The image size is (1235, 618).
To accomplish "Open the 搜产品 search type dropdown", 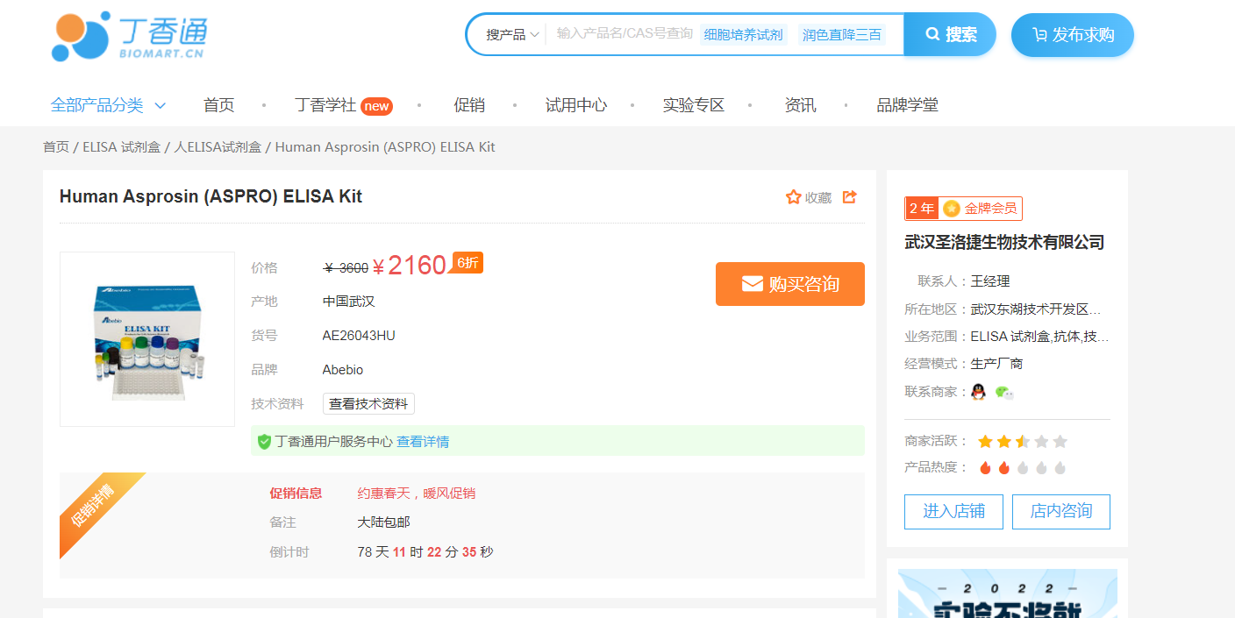I will tap(512, 34).
